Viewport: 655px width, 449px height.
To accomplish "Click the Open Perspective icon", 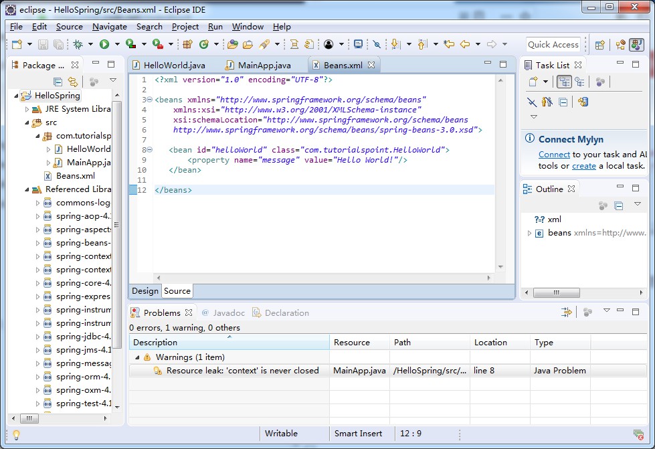I will 600,45.
